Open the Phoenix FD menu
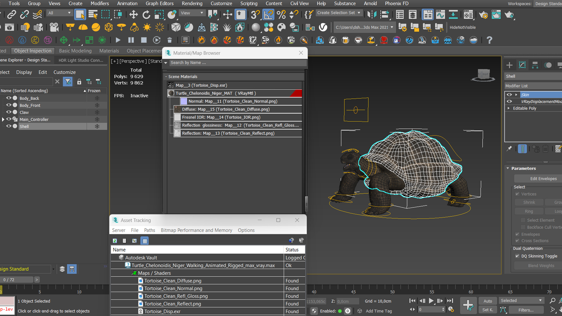Viewport: 562px width, 316px height. coord(397,4)
